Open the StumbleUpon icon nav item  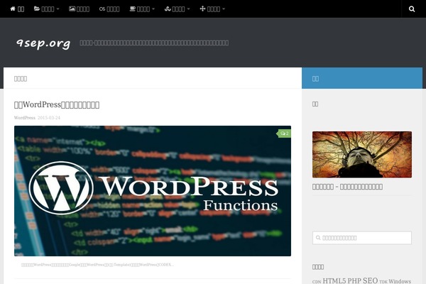point(177,9)
